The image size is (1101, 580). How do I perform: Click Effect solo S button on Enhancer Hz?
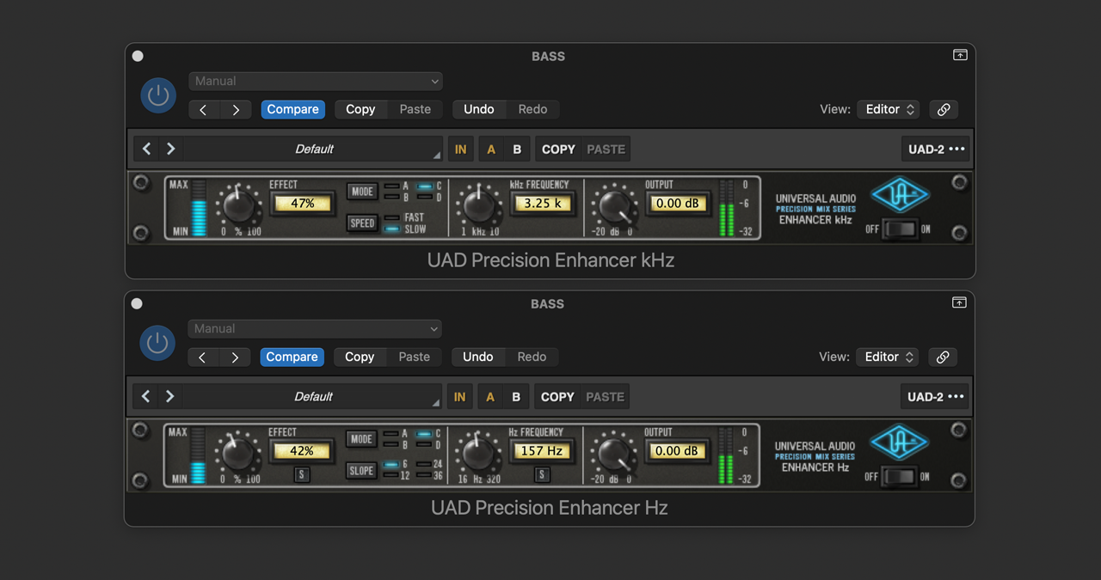pyautogui.click(x=301, y=474)
